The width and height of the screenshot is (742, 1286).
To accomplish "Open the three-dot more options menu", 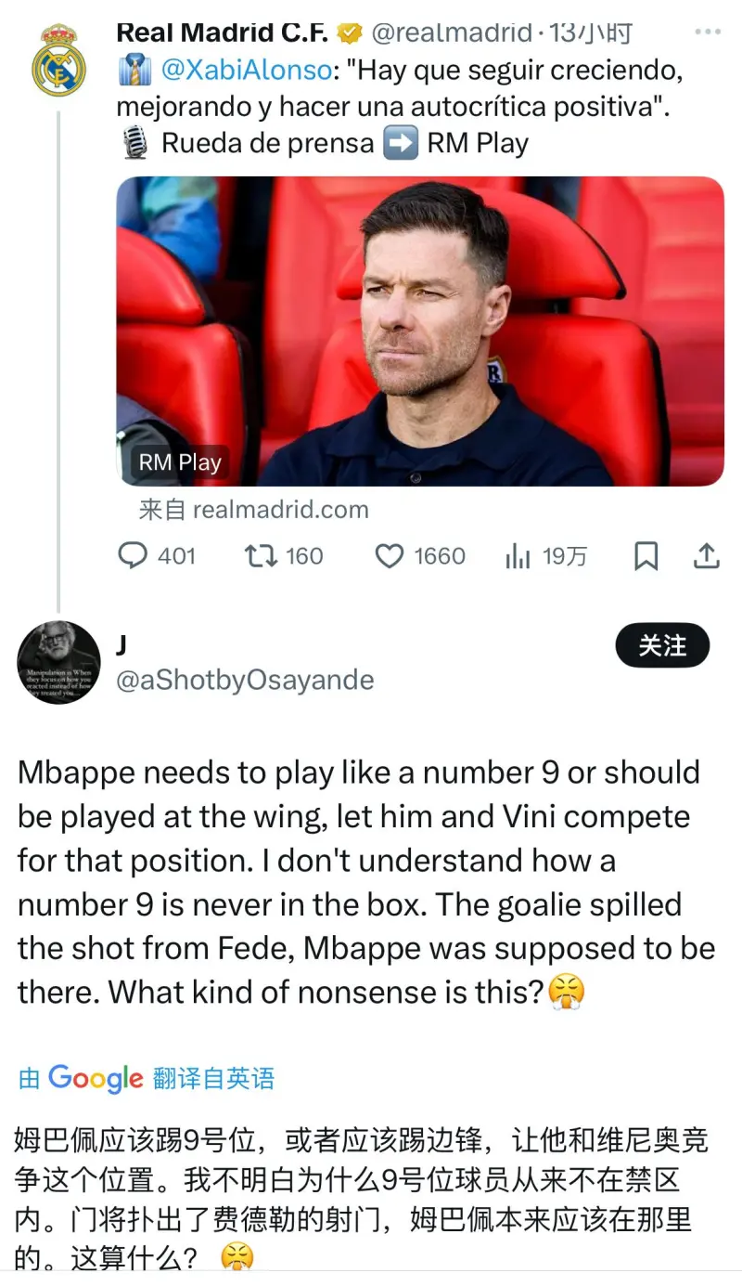I will (x=707, y=32).
